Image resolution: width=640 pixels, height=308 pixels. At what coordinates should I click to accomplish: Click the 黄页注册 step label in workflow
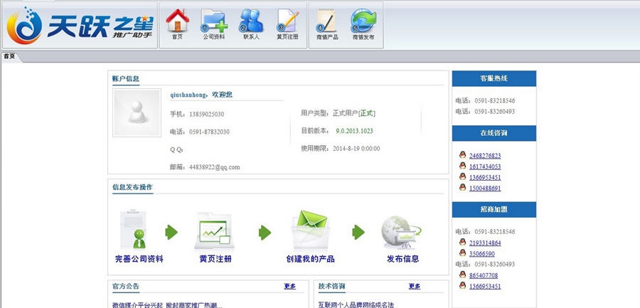tap(215, 259)
